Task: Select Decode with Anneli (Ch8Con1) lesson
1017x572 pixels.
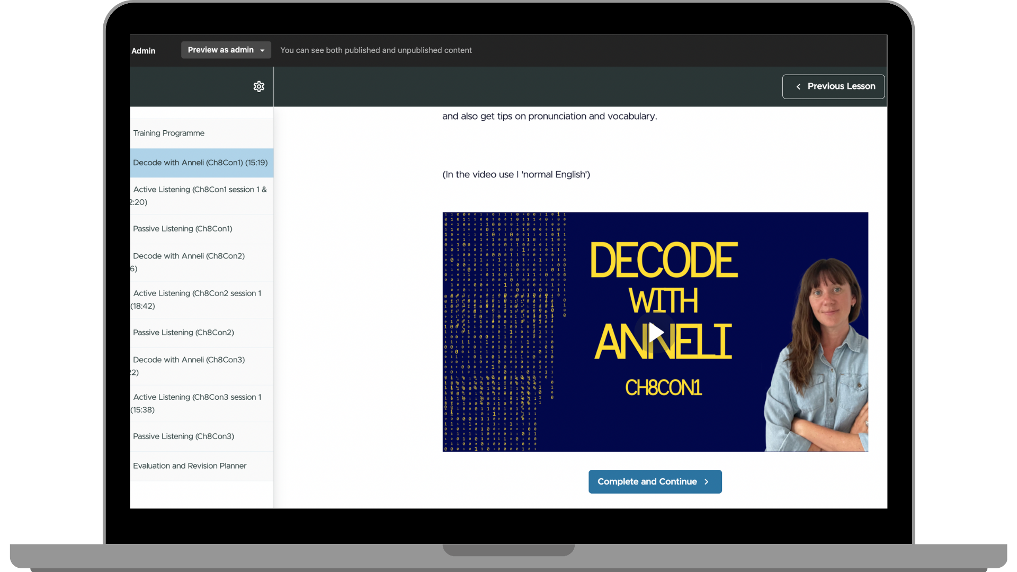Action: pyautogui.click(x=201, y=163)
